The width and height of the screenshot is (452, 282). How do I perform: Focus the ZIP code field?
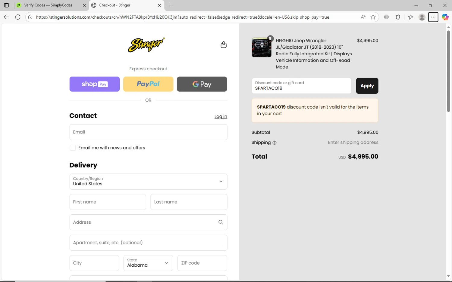202,263
